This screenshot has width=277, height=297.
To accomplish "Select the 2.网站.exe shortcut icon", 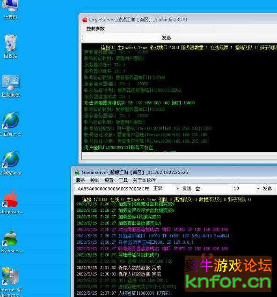I will coord(11,163).
